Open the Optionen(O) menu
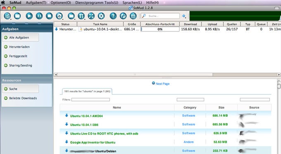This screenshot has width=281, height=154. [61, 3]
